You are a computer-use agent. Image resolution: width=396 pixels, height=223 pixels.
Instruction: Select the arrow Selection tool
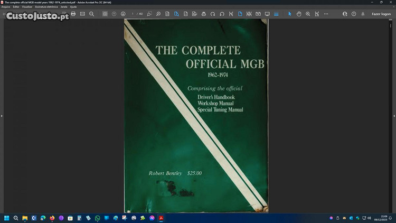pos(289,14)
